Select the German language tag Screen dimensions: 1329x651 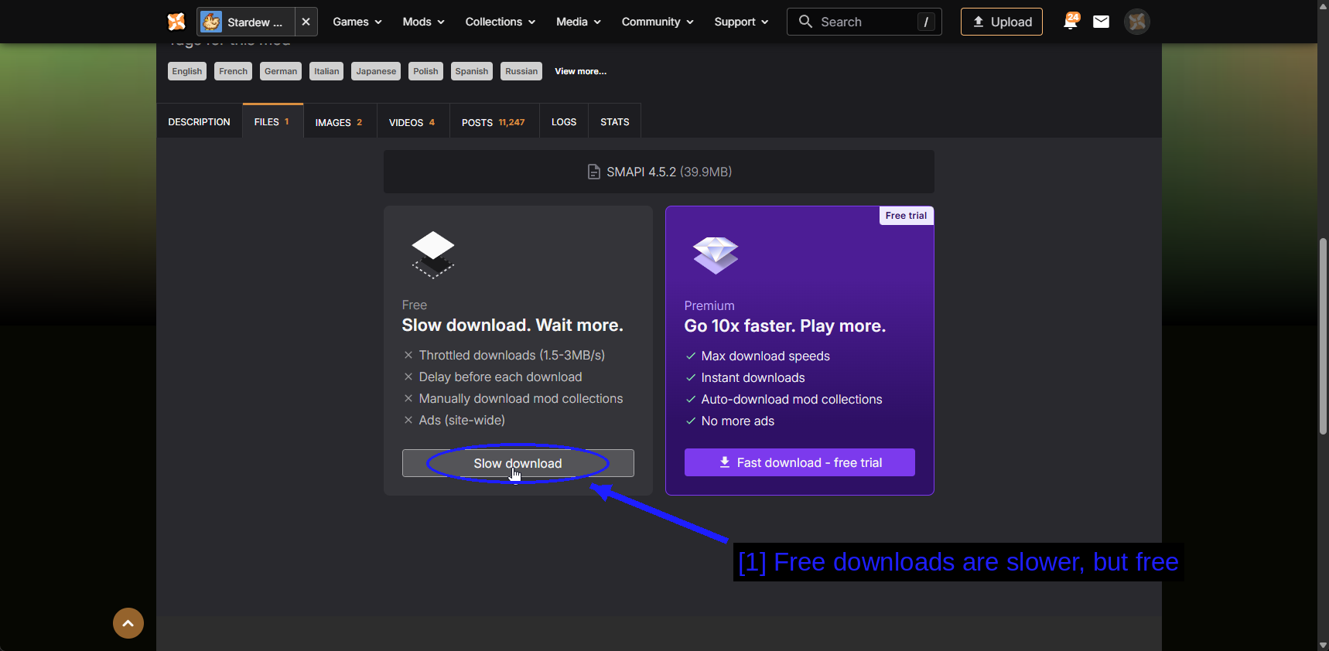[281, 71]
